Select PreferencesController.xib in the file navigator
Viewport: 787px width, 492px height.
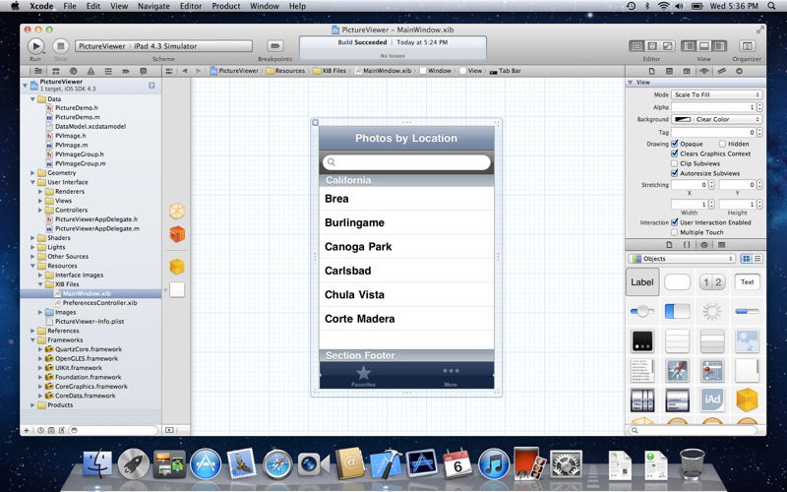click(x=98, y=302)
